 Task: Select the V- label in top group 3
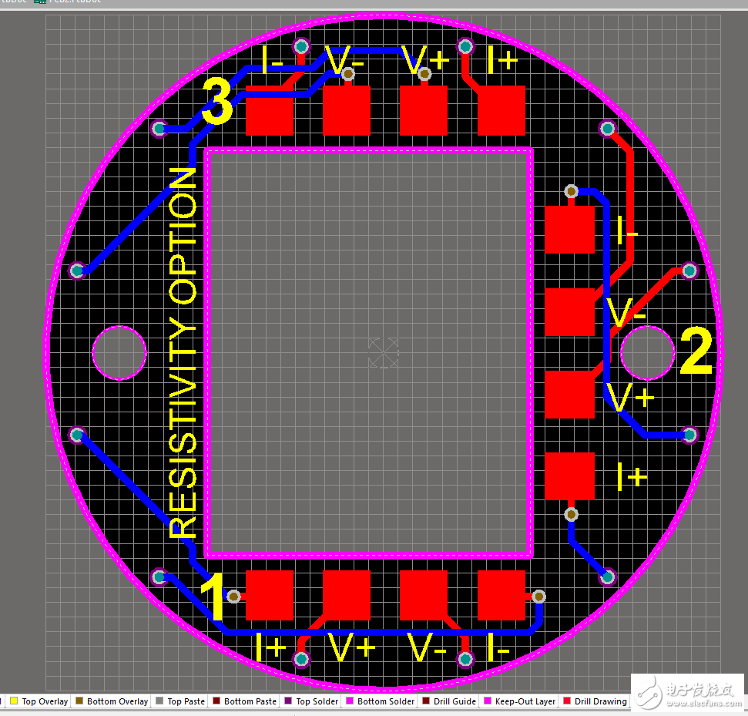[x=344, y=59]
